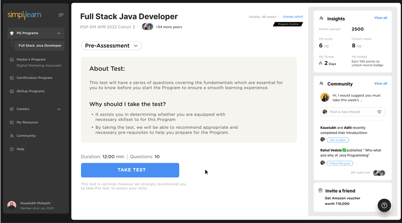Click the novice badge unlock text

tap(367, 63)
